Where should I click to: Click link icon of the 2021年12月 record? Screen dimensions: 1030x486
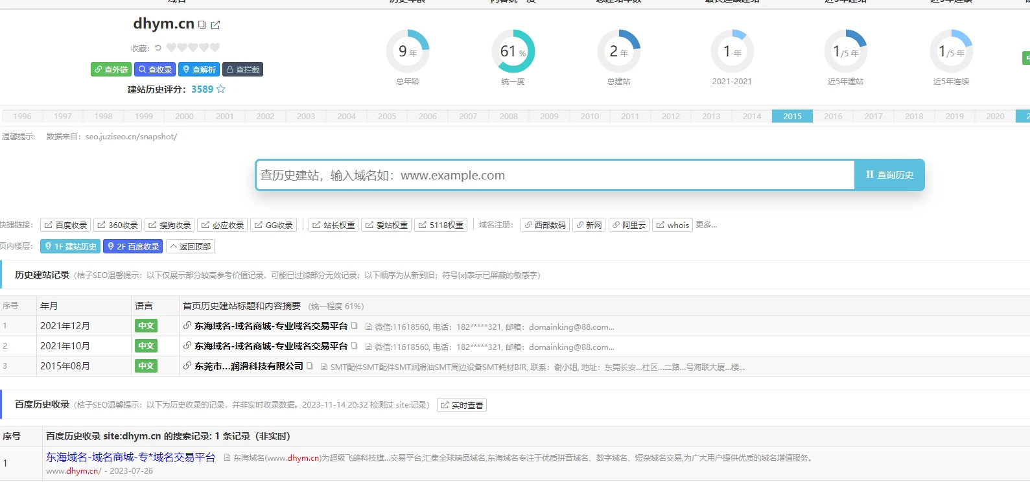click(187, 326)
